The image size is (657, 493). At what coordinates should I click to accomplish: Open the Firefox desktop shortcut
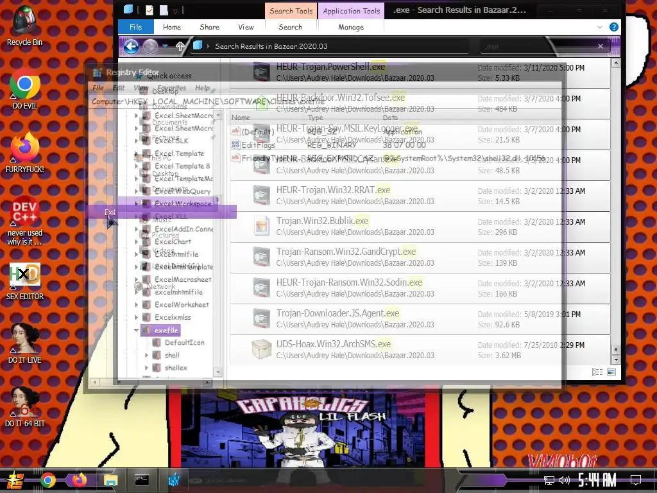25,153
